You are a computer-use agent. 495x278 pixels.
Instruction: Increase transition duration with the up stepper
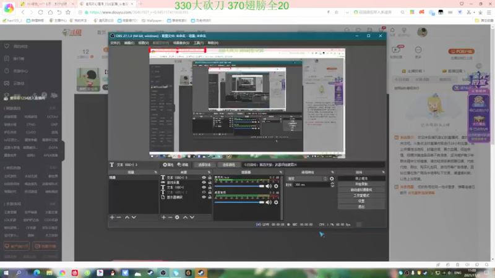pos(332,183)
